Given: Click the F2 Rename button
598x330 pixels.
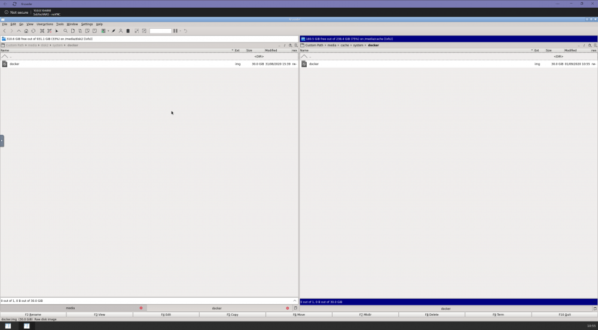Looking at the screenshot, I should click(x=33, y=314).
